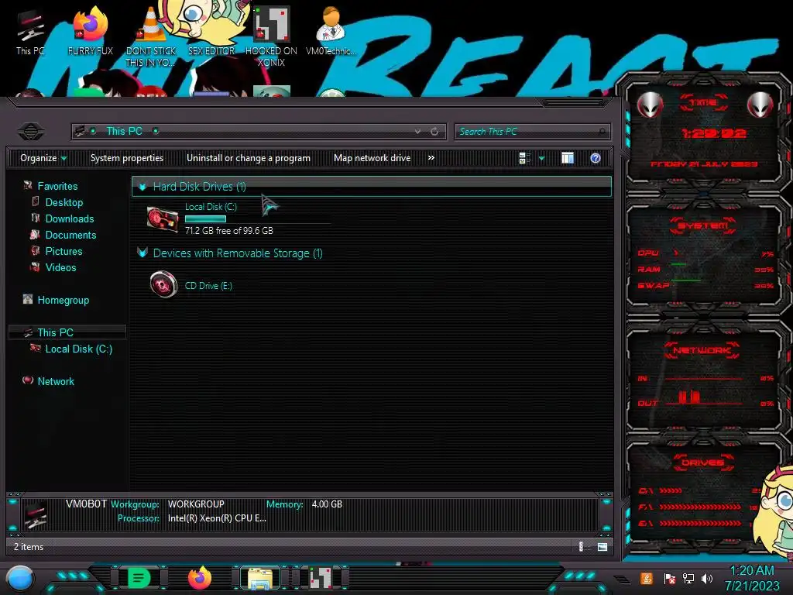Open Xonix game from the taskbar

(x=321, y=578)
